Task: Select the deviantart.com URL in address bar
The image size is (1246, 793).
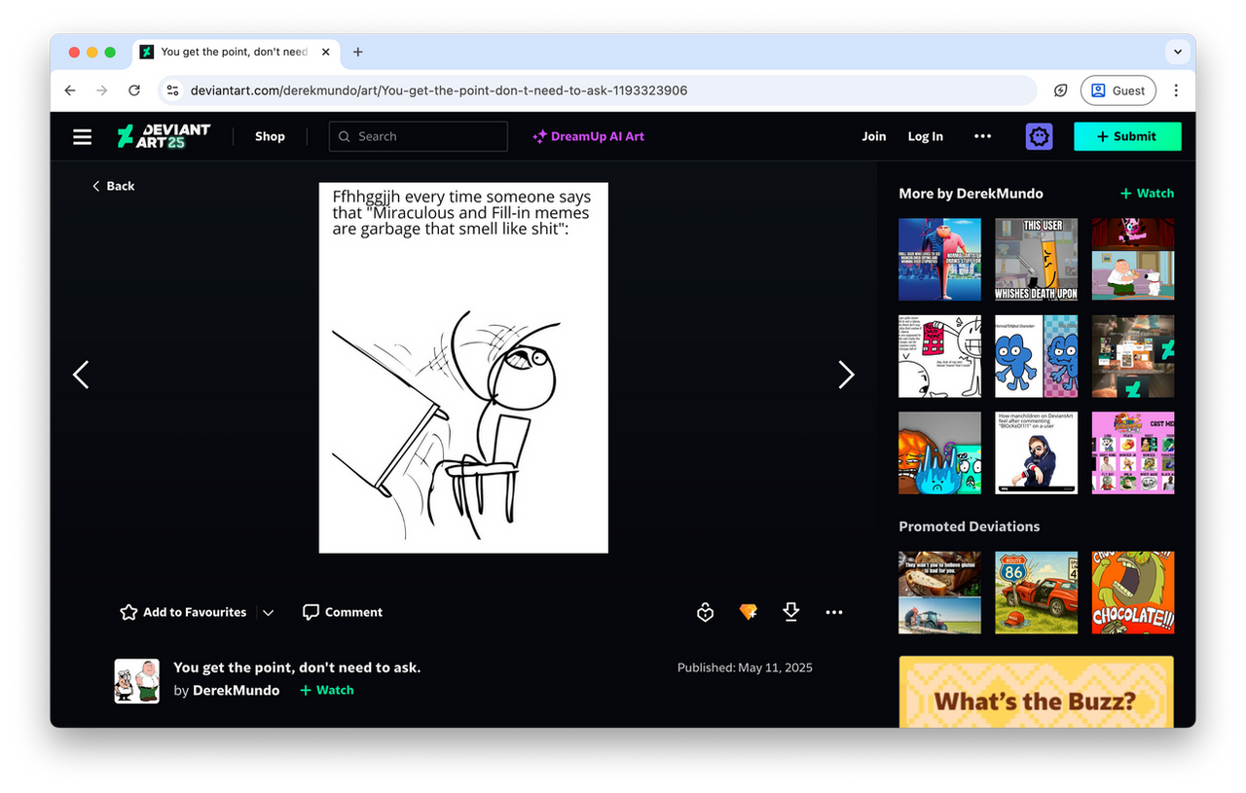Action: click(439, 90)
